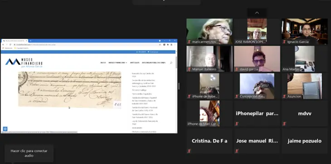Select Cristina. De F a participant tile
The image size is (331, 164).
pyautogui.click(x=209, y=141)
